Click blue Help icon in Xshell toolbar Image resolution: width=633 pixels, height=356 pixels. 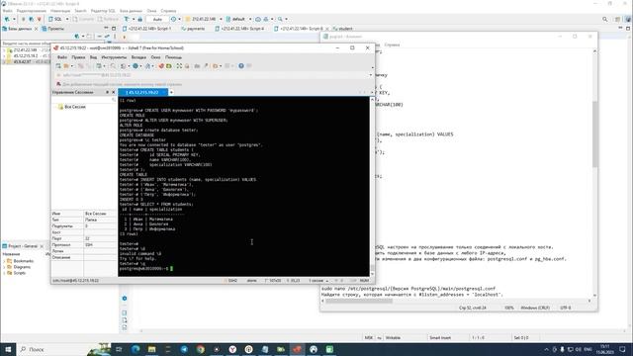[x=241, y=66]
